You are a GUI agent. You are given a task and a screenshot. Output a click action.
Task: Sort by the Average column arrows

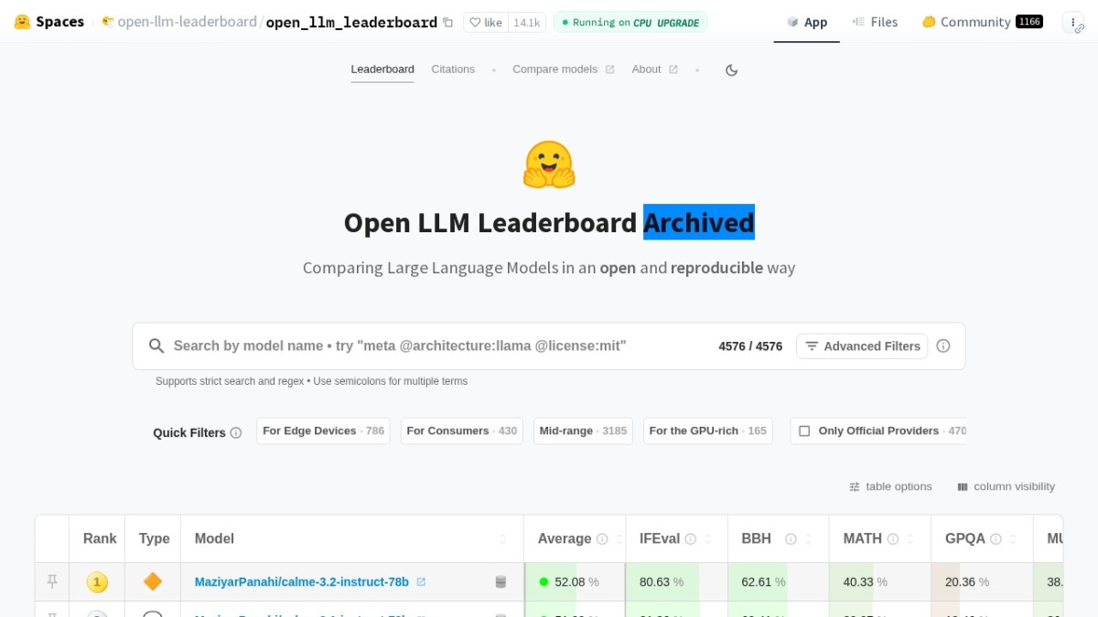click(x=619, y=539)
